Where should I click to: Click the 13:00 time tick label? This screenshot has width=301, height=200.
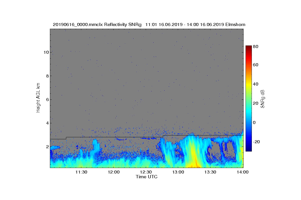click(x=178, y=172)
